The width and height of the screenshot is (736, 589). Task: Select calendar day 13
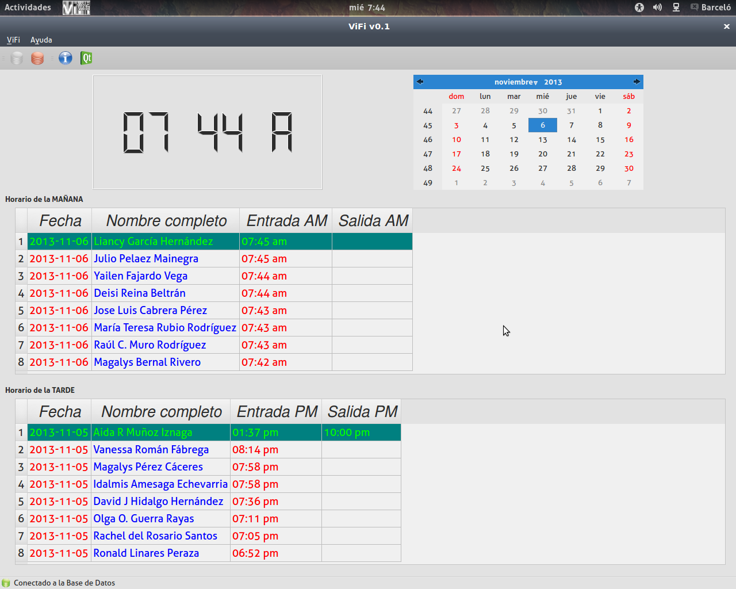tap(543, 140)
